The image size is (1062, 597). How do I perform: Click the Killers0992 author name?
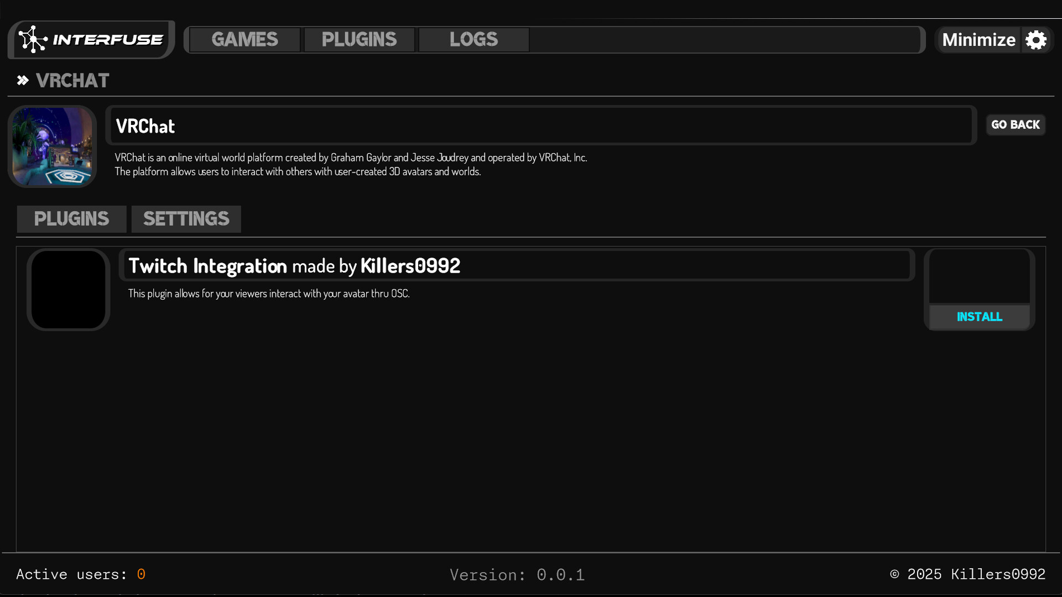pyautogui.click(x=410, y=266)
